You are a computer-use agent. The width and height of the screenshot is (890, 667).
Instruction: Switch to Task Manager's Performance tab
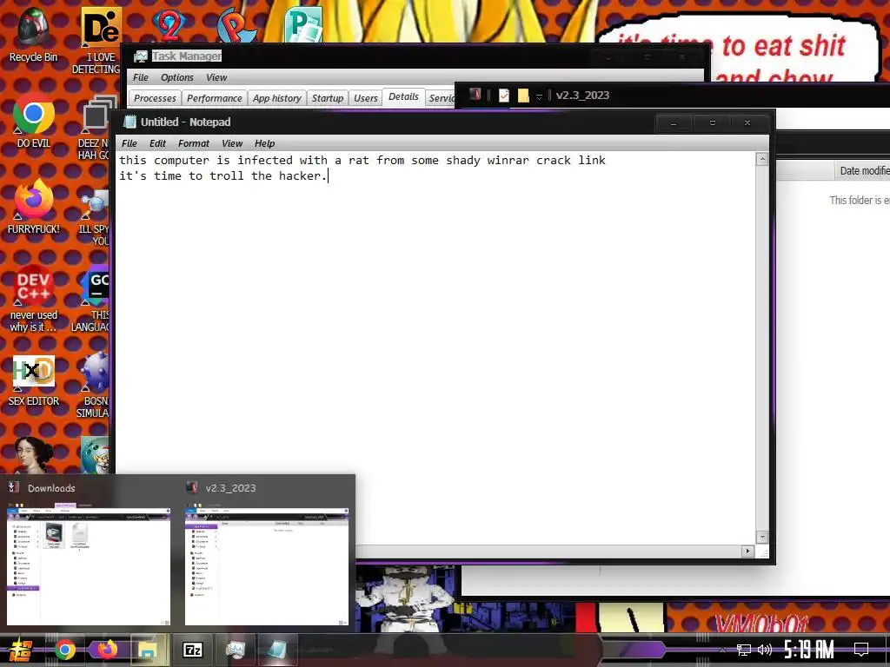[x=215, y=98]
